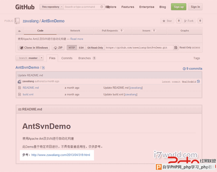217x172 pixels.
Task: Click build.xml file icon
Action: (20, 94)
